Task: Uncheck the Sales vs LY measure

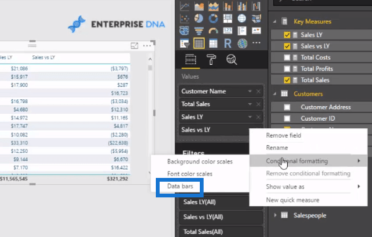Action: [287, 47]
